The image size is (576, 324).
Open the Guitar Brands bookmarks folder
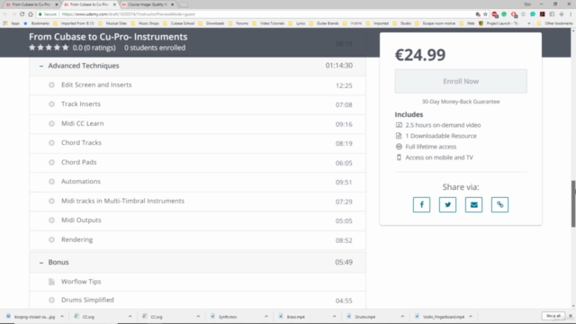pyautogui.click(x=324, y=23)
